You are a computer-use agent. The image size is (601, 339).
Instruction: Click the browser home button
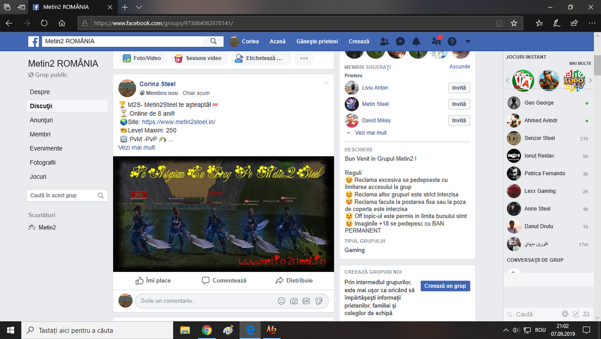point(62,23)
